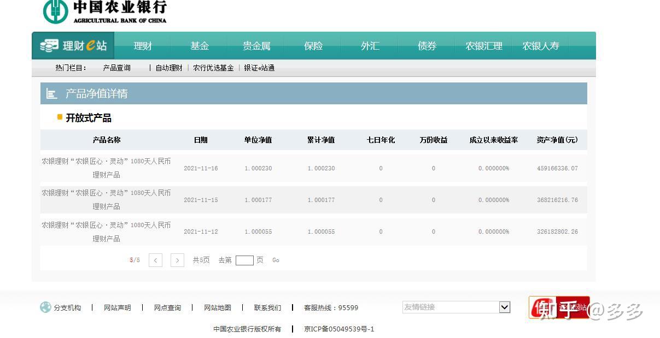Open the 农银汇理 menu tab
Screen dimensions: 660x338
click(484, 46)
